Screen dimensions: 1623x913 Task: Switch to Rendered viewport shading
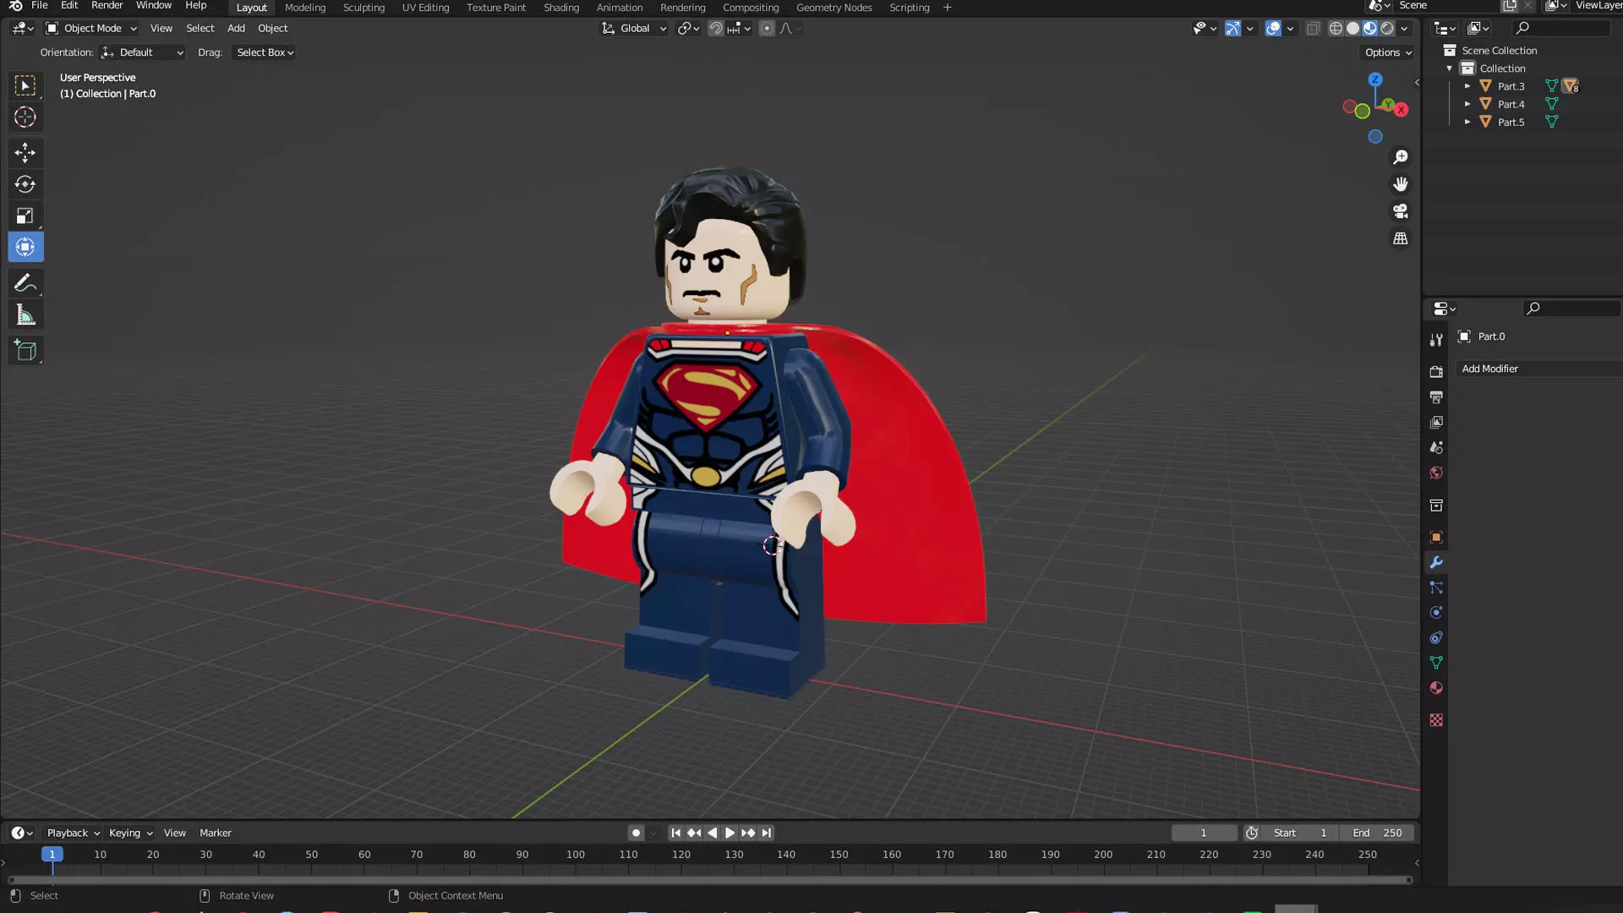click(x=1387, y=29)
